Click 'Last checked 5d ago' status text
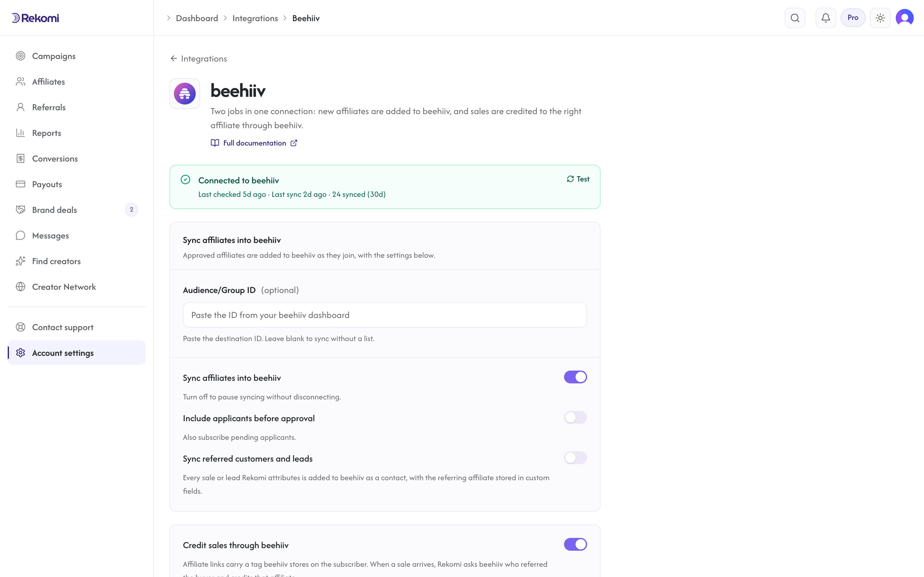Viewport: 924px width, 577px height. (x=232, y=194)
